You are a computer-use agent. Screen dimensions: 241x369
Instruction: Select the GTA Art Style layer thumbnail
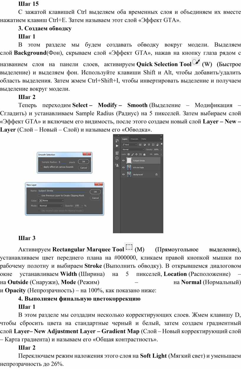129,167
